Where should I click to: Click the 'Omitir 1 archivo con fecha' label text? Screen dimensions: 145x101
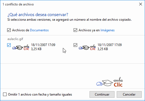coord(40,94)
